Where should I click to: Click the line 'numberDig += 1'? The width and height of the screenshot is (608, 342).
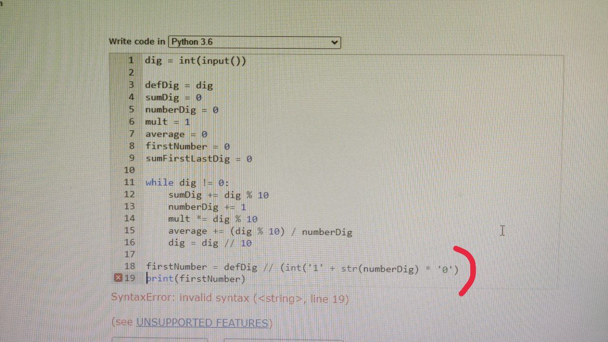point(207,207)
